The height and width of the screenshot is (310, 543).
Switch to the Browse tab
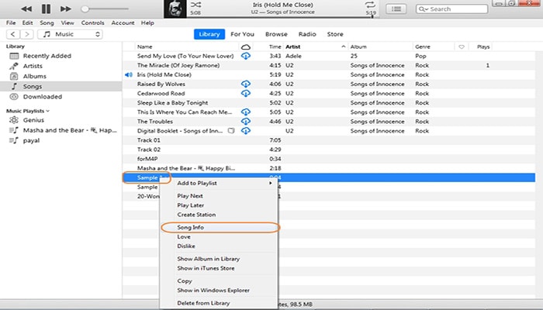(276, 34)
